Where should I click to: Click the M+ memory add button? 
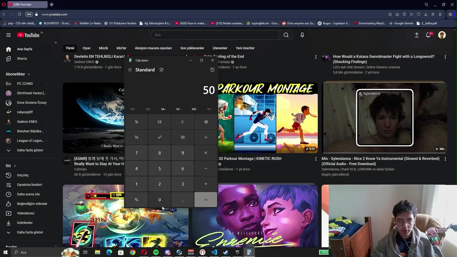[163, 109]
